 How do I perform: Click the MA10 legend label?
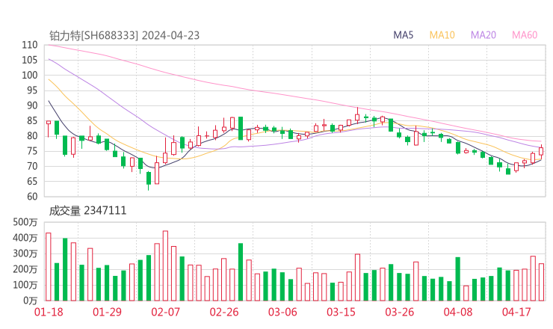[x=442, y=35]
